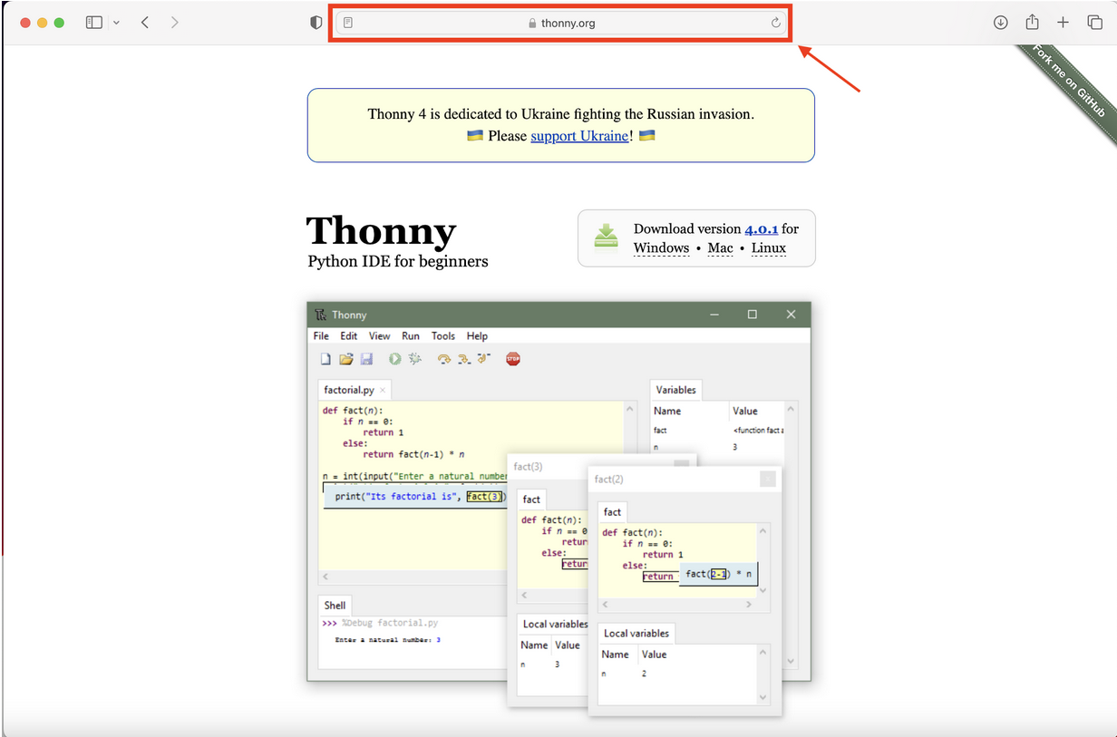Click Thonny's green Run script icon

[395, 359]
